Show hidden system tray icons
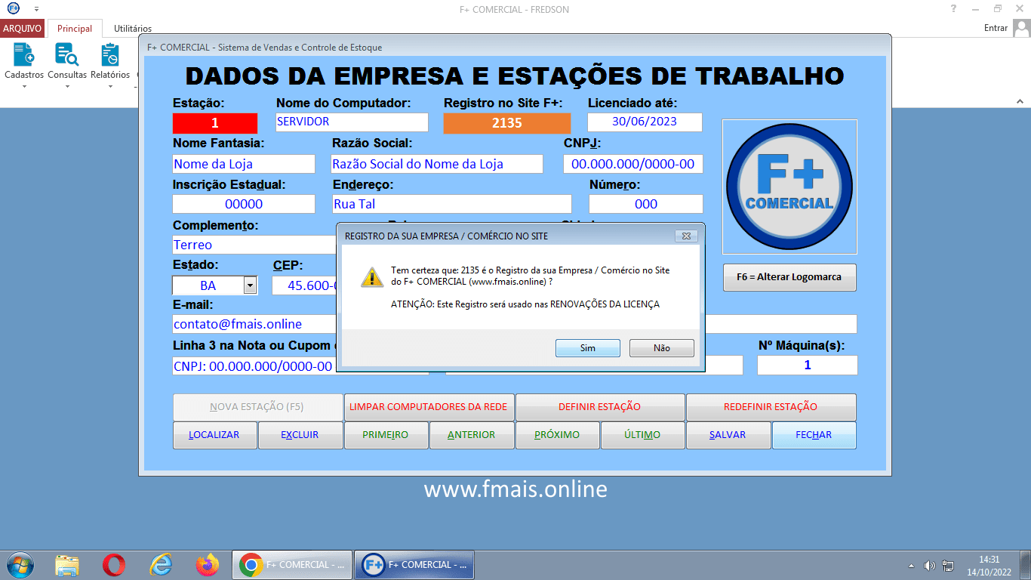 (911, 566)
